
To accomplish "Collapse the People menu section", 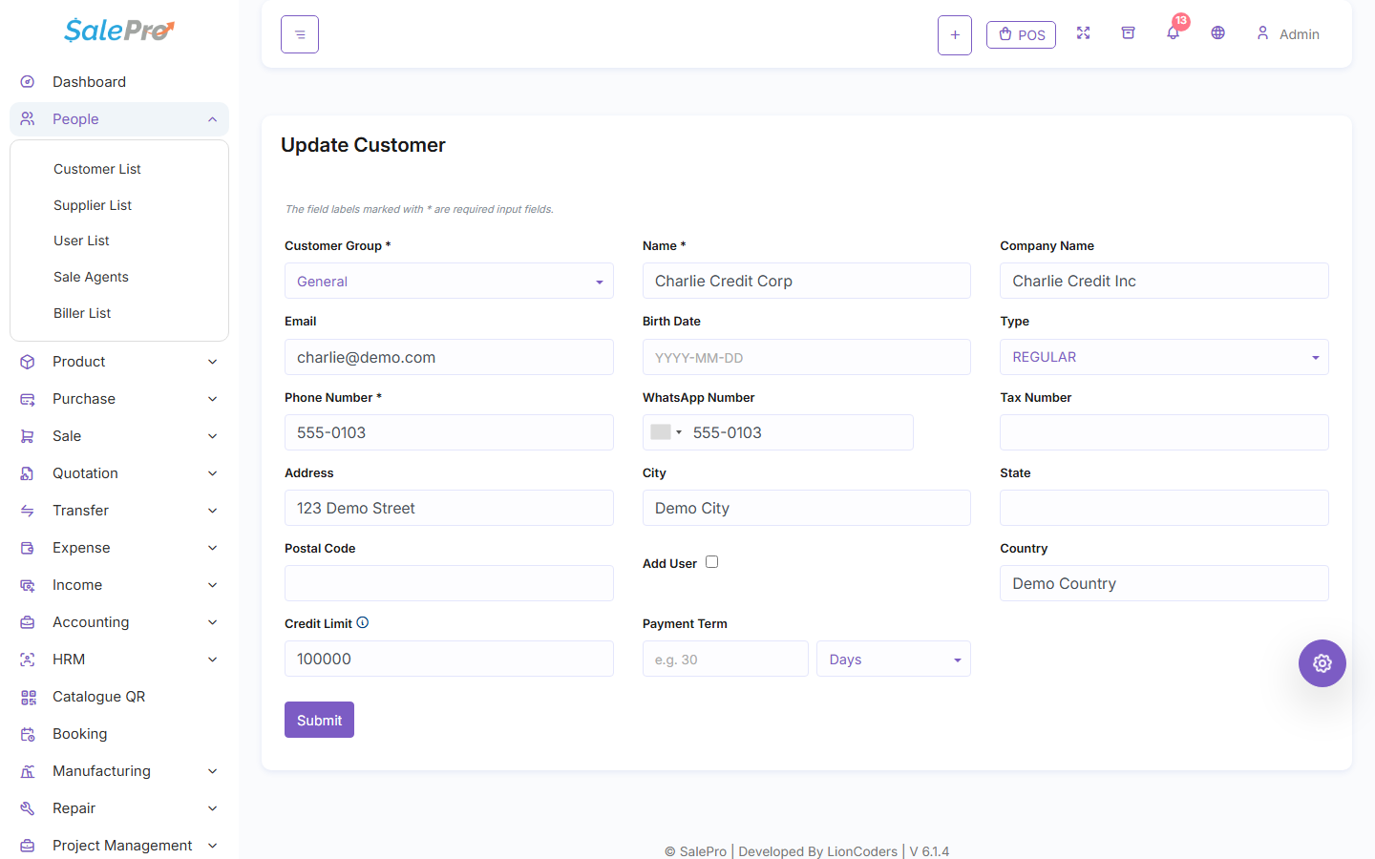I will (119, 119).
